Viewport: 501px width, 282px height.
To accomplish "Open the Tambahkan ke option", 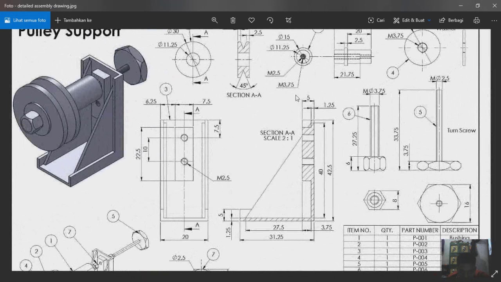I will pyautogui.click(x=73, y=20).
